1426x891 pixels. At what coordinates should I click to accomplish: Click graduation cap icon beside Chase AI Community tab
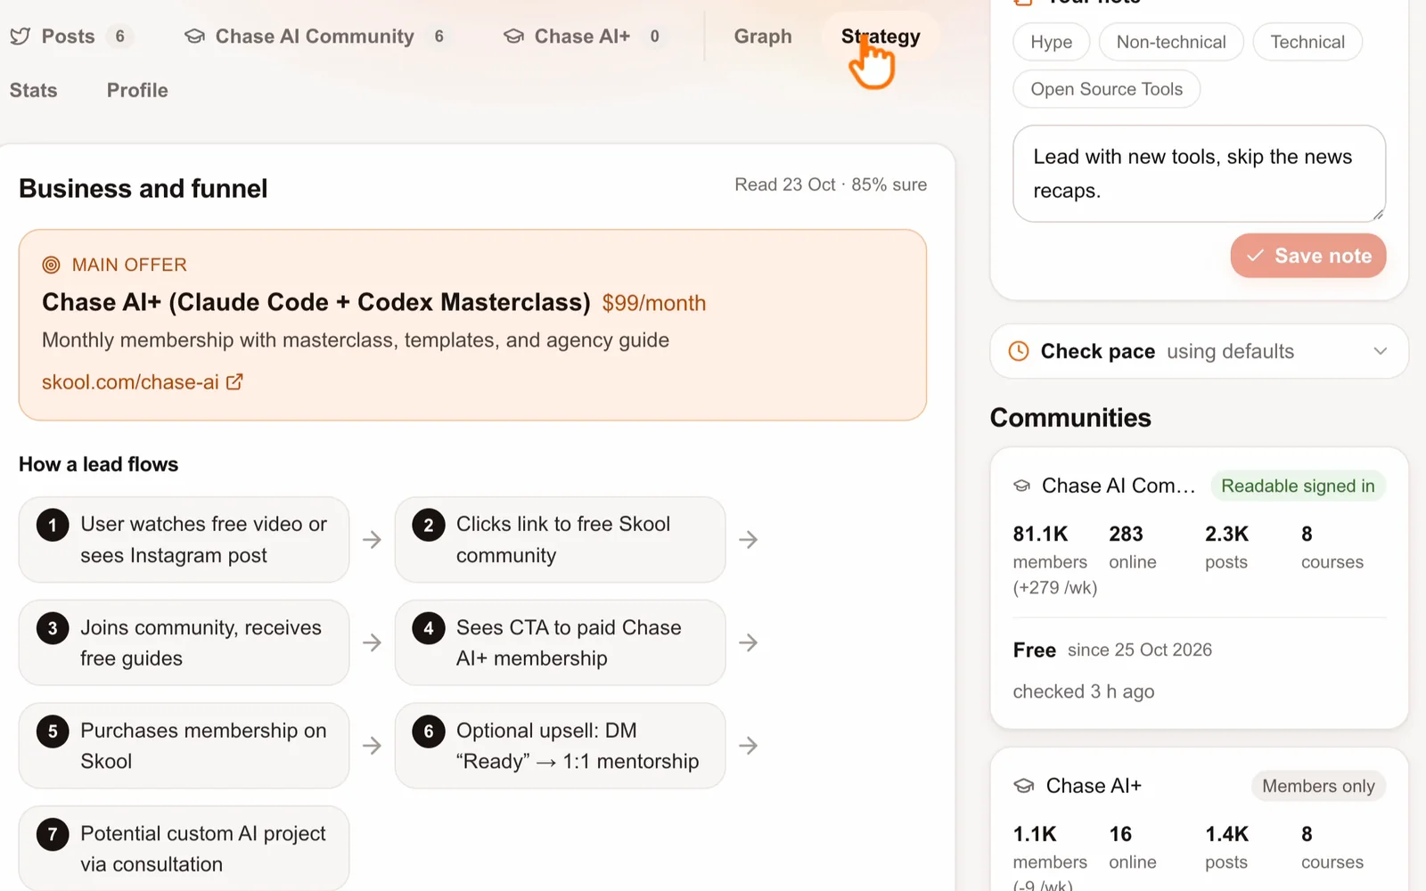(x=194, y=37)
